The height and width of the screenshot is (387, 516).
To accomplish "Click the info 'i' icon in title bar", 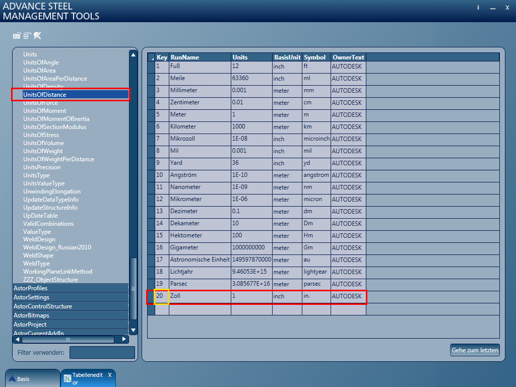I will click(x=478, y=8).
